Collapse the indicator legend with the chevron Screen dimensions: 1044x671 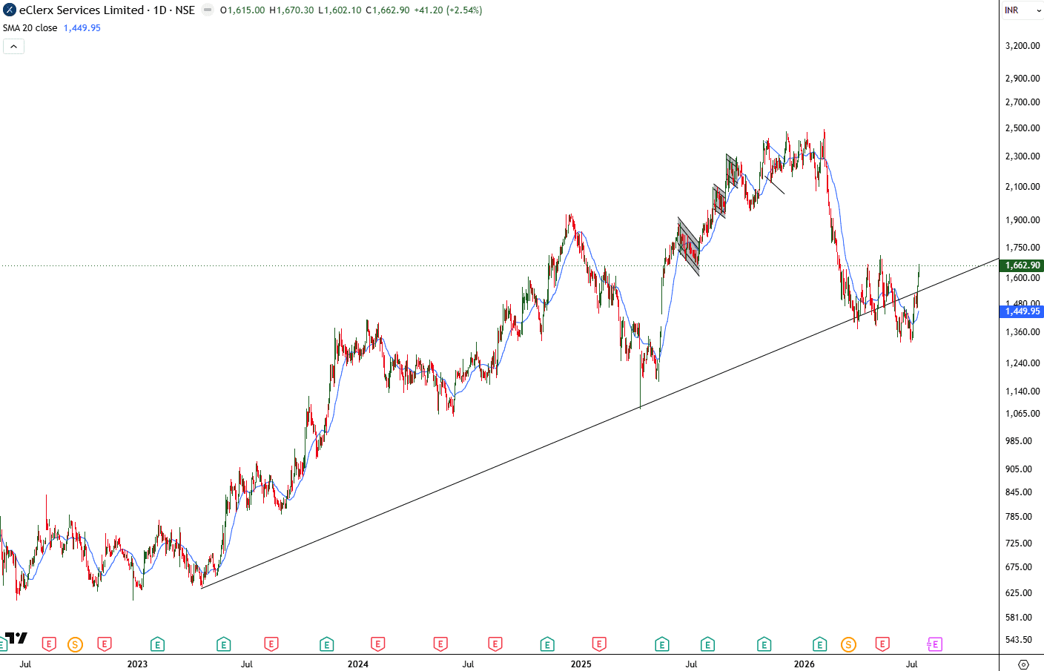(13, 46)
